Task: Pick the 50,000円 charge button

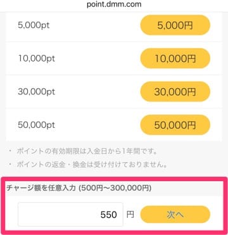Action: coord(175,125)
